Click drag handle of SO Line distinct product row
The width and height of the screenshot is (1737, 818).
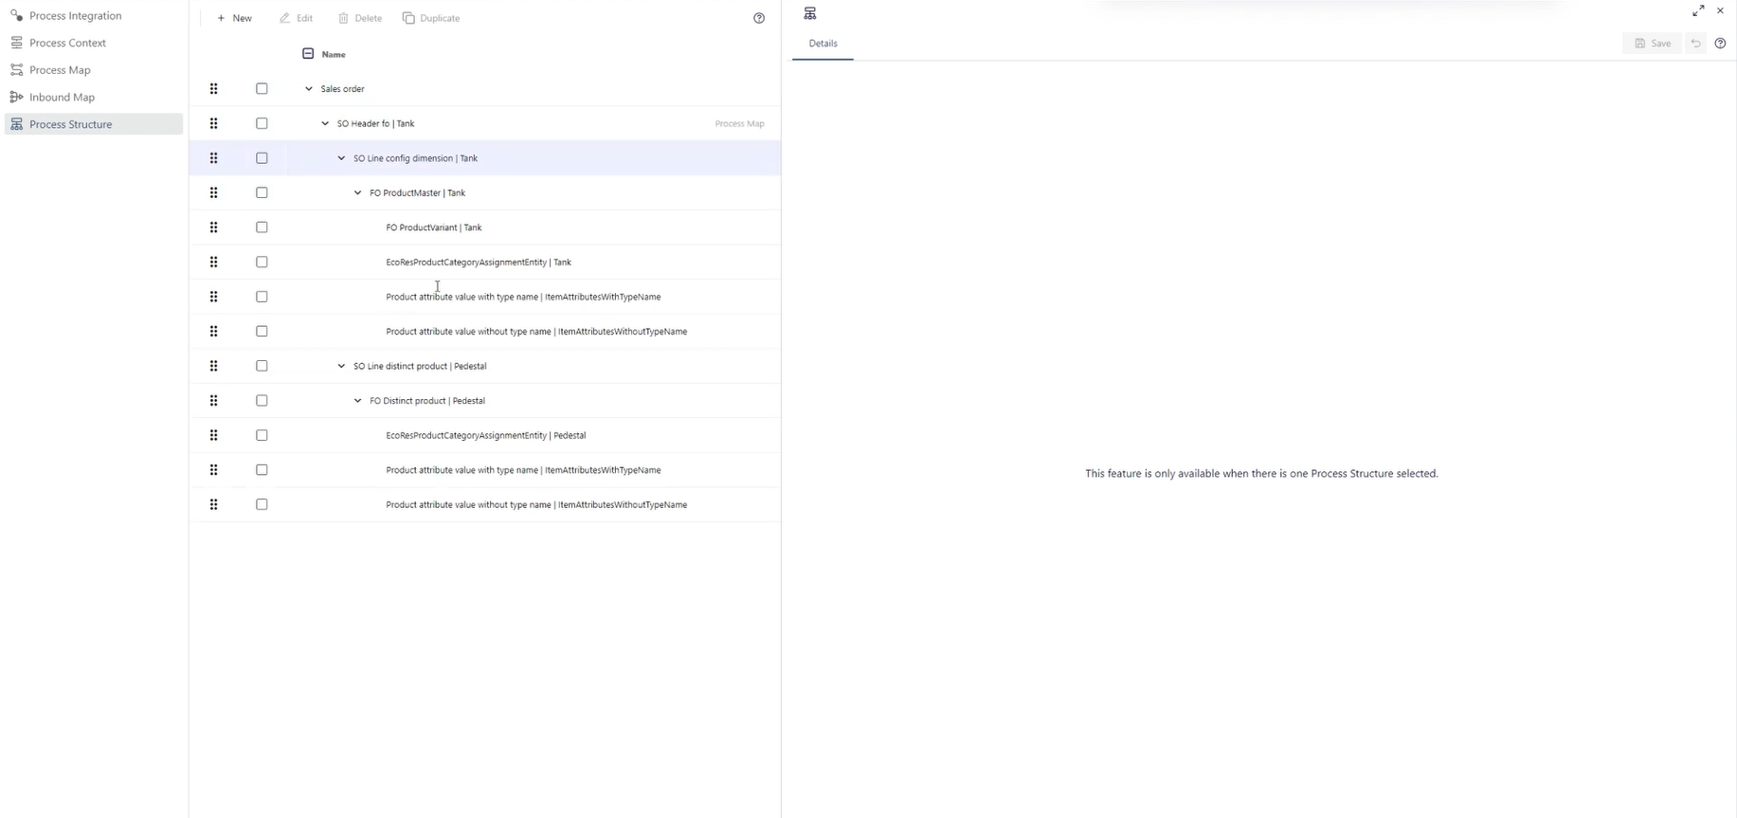pos(214,366)
